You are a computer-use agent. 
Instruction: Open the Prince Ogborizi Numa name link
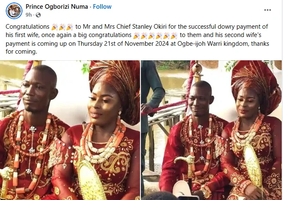(x=57, y=7)
